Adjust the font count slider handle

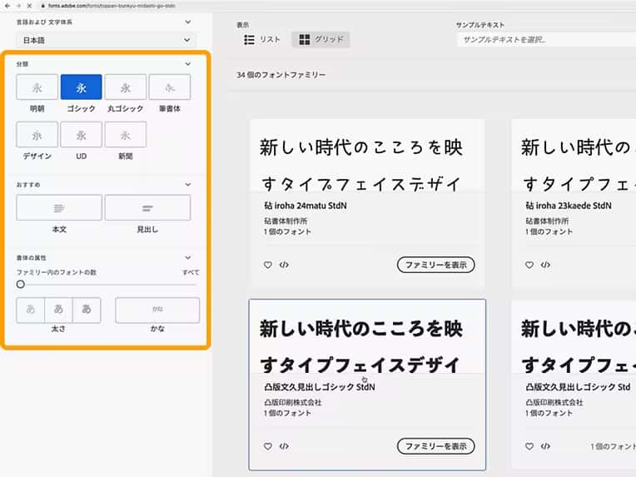(x=21, y=285)
